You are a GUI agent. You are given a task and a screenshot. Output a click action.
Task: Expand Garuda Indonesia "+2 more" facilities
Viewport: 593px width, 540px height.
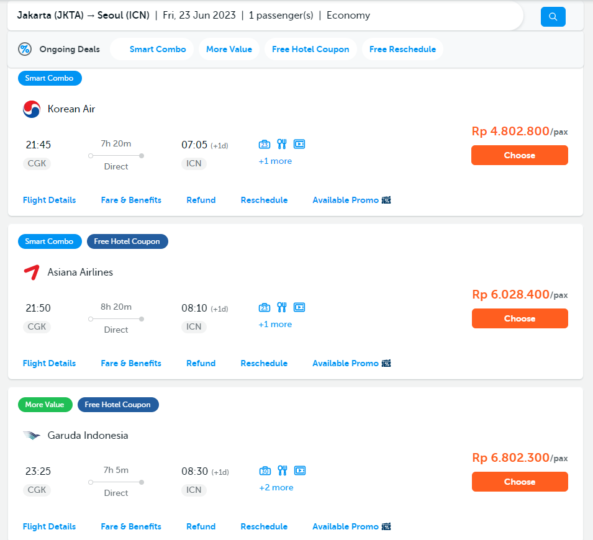tap(276, 488)
